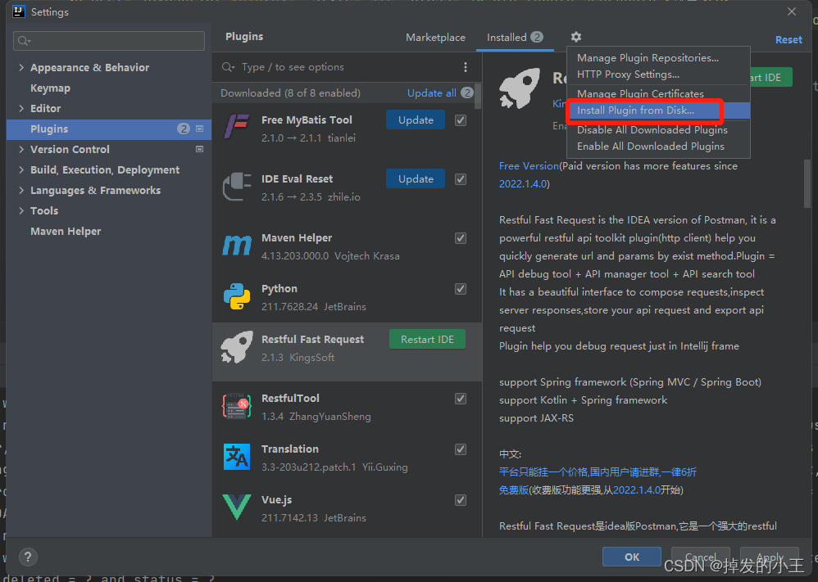Click the plugin description scrollbar

[807, 183]
